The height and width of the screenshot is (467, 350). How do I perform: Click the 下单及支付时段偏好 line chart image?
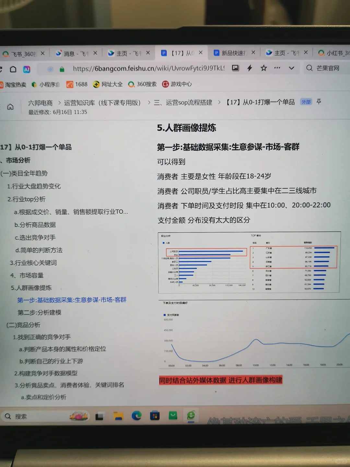click(x=254, y=334)
